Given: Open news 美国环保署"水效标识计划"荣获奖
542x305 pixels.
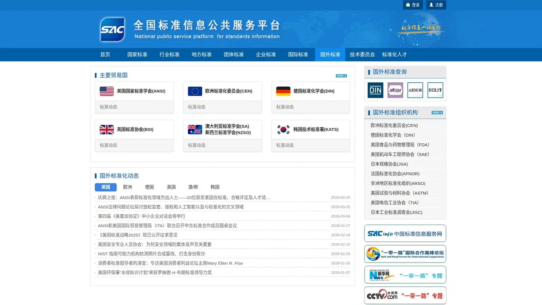Looking at the screenshot, I should click(x=154, y=272).
